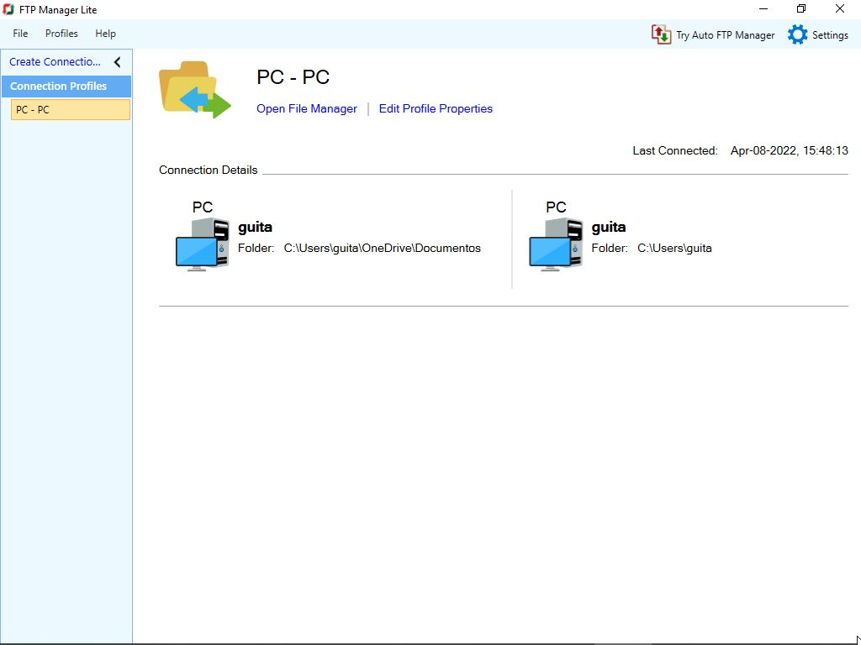Open Settings via its text label
Viewport: 861px width, 645px height.
(830, 35)
